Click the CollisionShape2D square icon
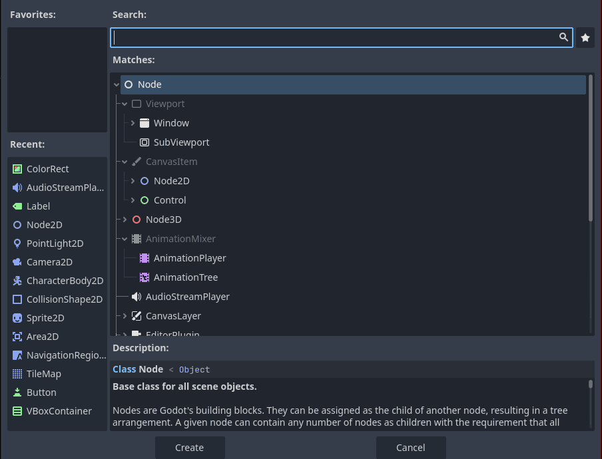The width and height of the screenshot is (602, 459). pos(17,299)
